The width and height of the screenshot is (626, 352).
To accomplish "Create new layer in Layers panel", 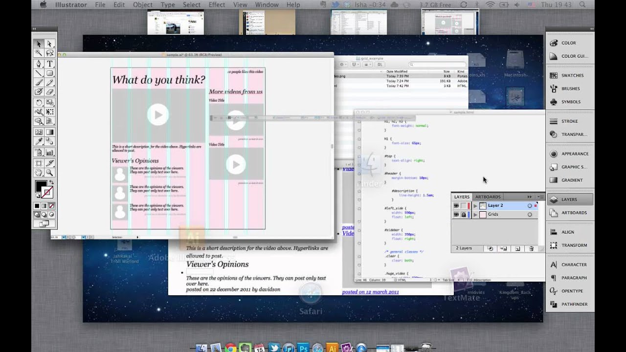I will (518, 248).
